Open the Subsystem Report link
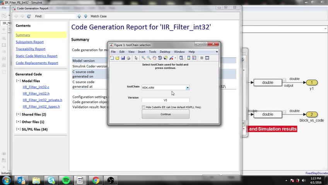The height and width of the screenshot is (185, 328). [x=30, y=42]
